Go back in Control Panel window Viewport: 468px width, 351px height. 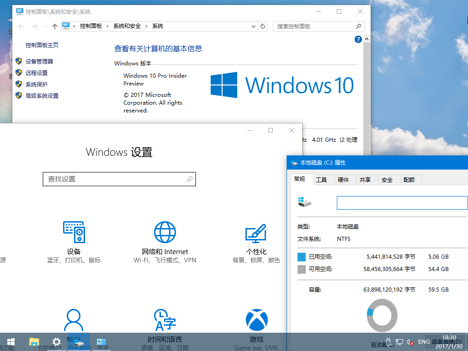tap(21, 26)
